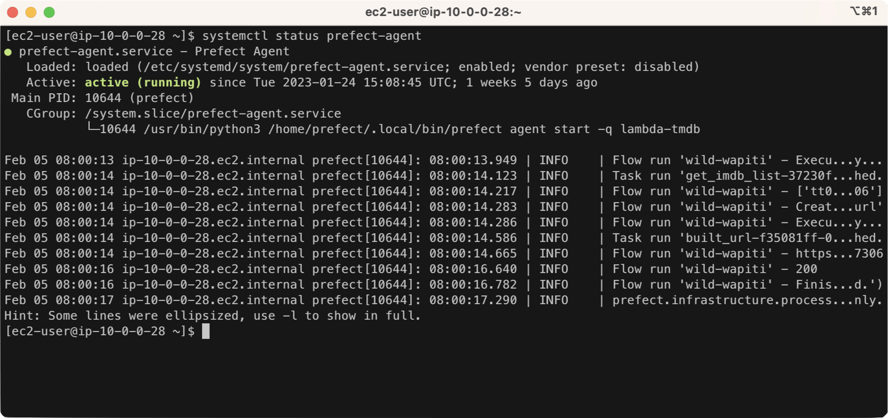Click the terminal window title bar
The image size is (888, 418).
tap(444, 11)
